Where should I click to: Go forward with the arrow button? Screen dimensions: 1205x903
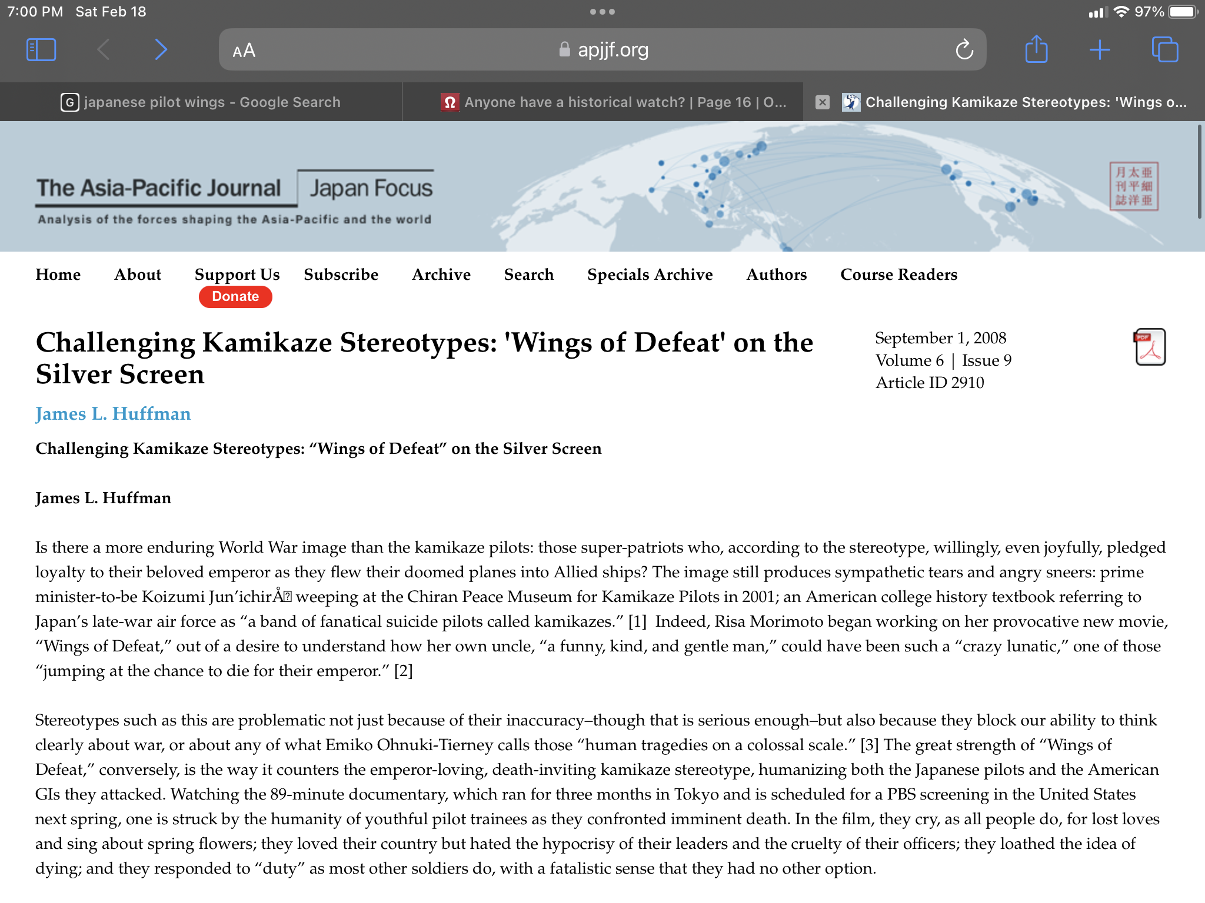(x=161, y=50)
